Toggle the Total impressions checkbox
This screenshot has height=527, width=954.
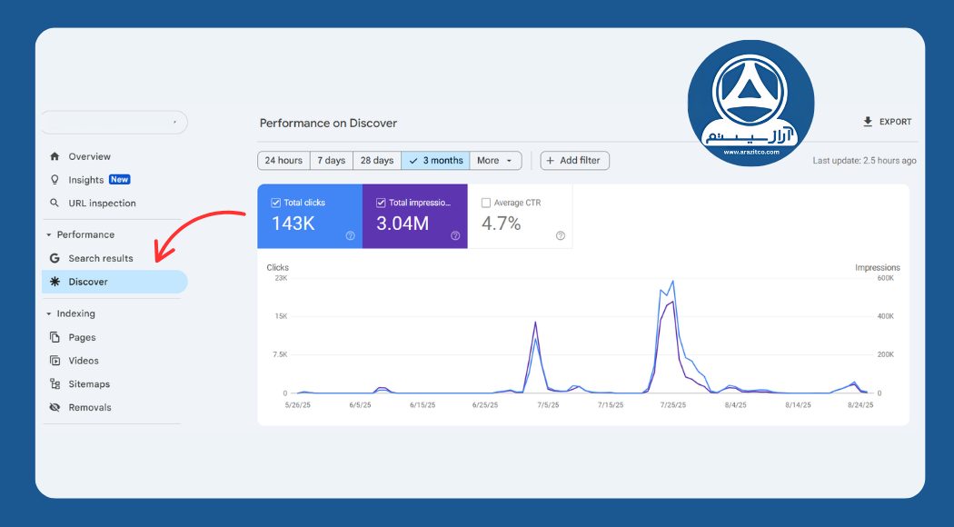point(381,203)
